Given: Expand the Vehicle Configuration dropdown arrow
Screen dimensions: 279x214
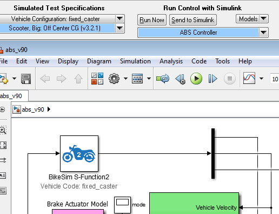Looking at the screenshot, I should pyautogui.click(x=119, y=19).
